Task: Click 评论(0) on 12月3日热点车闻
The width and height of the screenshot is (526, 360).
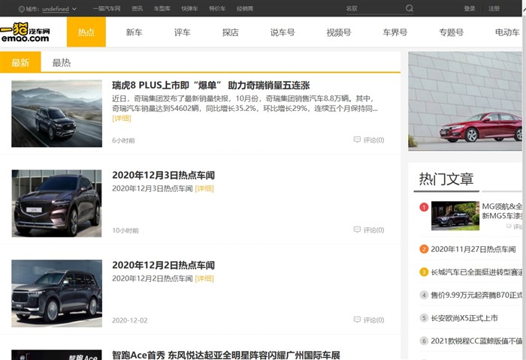Action: (x=373, y=230)
